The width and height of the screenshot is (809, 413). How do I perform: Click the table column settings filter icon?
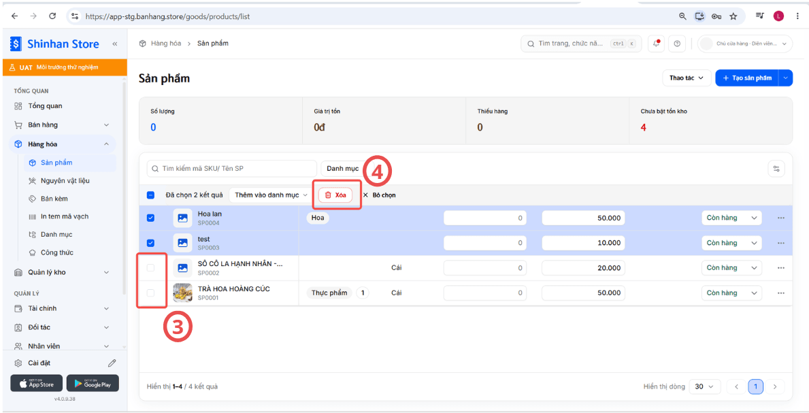tap(776, 168)
